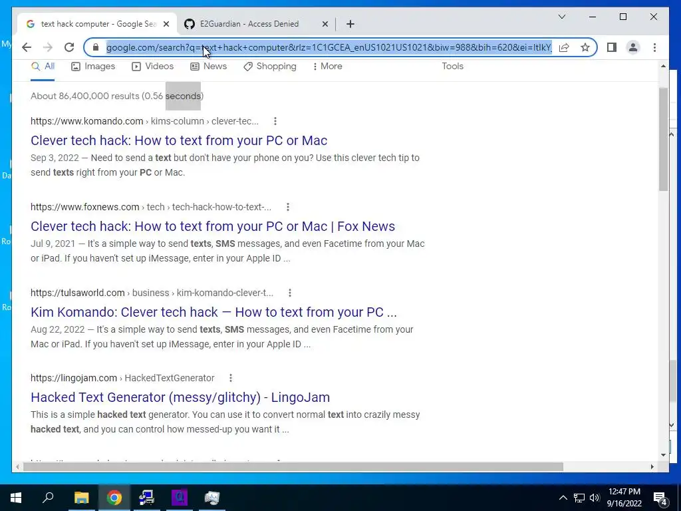Go back to the previous page
681x511 pixels.
tap(27, 47)
